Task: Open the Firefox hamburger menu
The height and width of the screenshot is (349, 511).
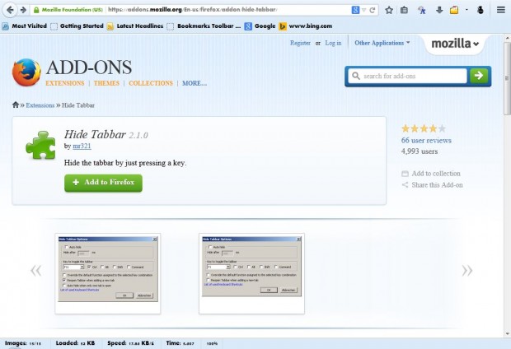Action: click(501, 10)
